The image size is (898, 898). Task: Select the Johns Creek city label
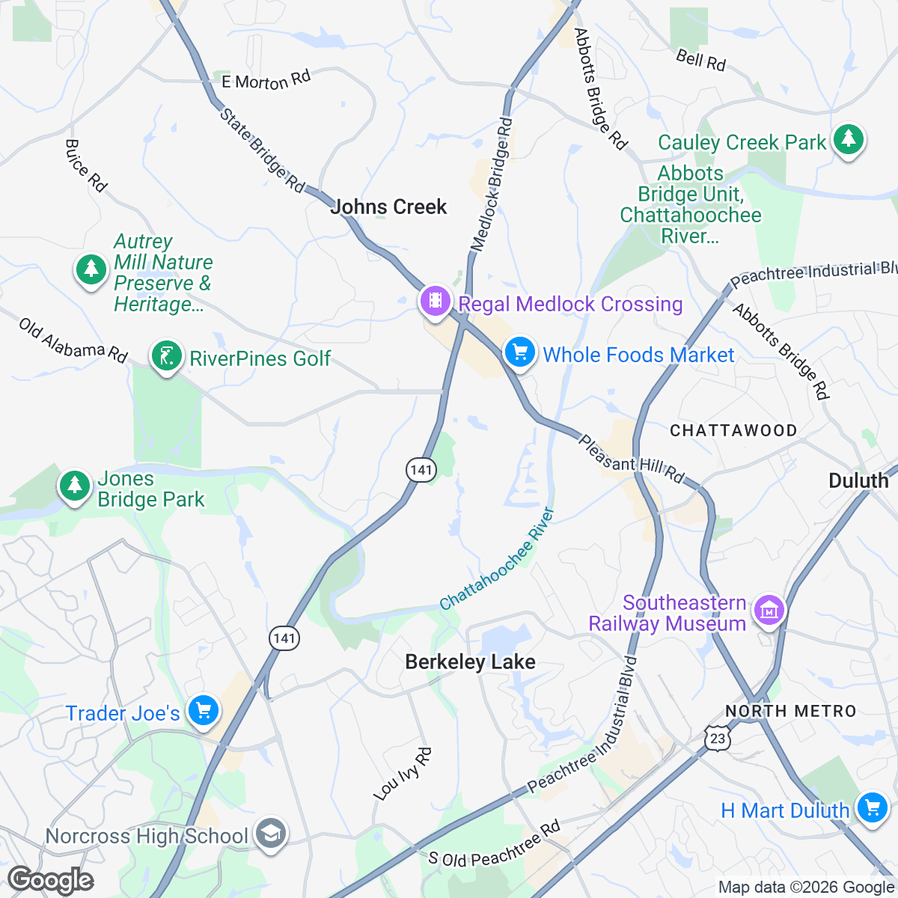(388, 207)
